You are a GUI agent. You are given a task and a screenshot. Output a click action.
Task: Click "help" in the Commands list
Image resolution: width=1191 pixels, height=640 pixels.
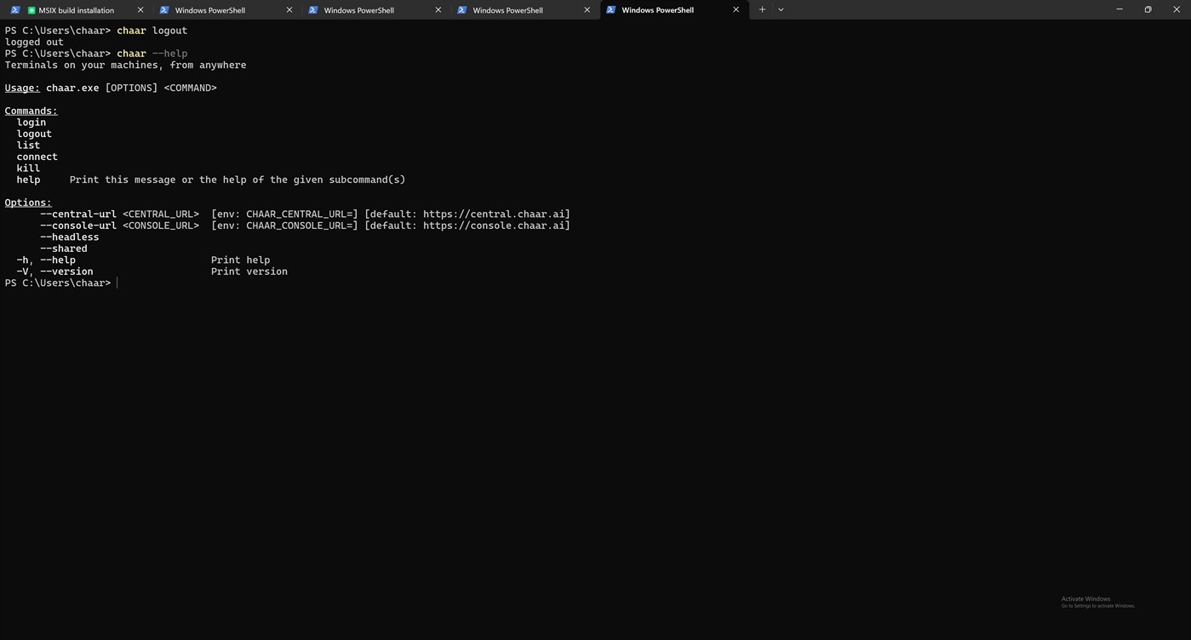click(28, 180)
